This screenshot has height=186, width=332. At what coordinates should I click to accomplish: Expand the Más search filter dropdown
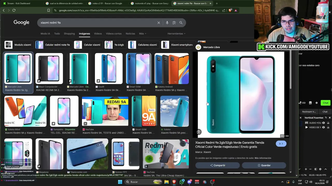pos(142,34)
